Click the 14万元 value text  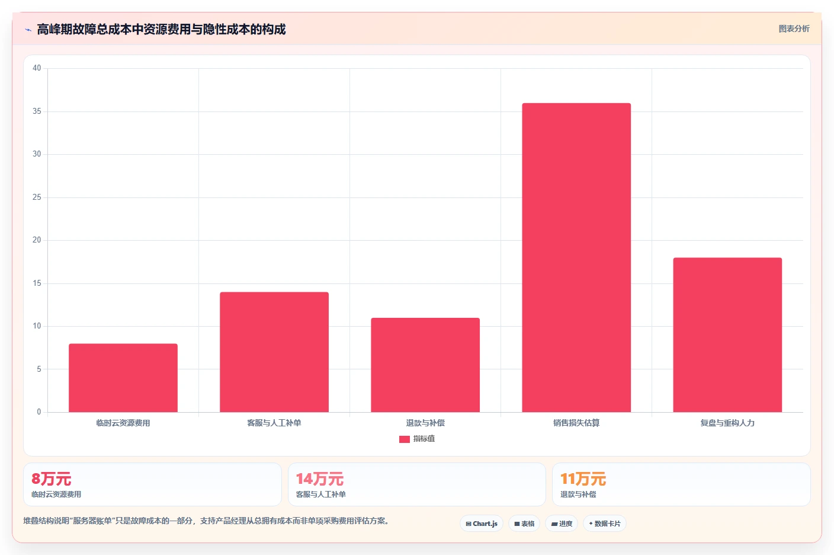tap(320, 479)
